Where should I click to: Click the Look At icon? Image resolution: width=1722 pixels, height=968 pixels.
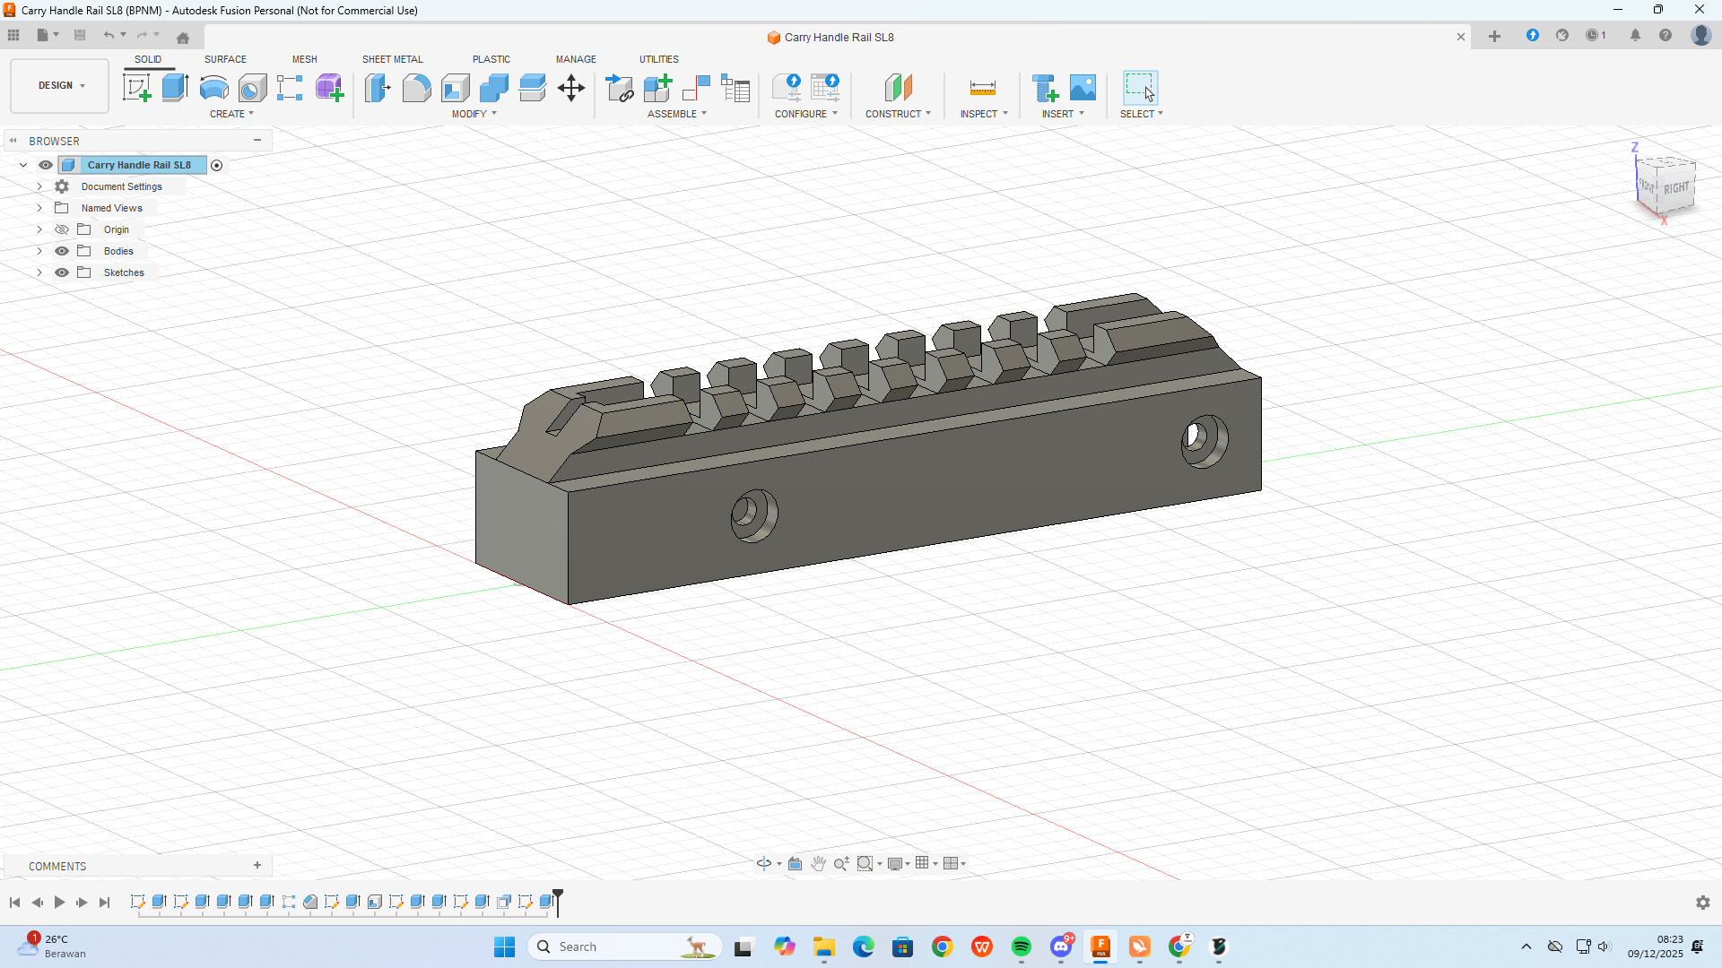[x=795, y=863]
